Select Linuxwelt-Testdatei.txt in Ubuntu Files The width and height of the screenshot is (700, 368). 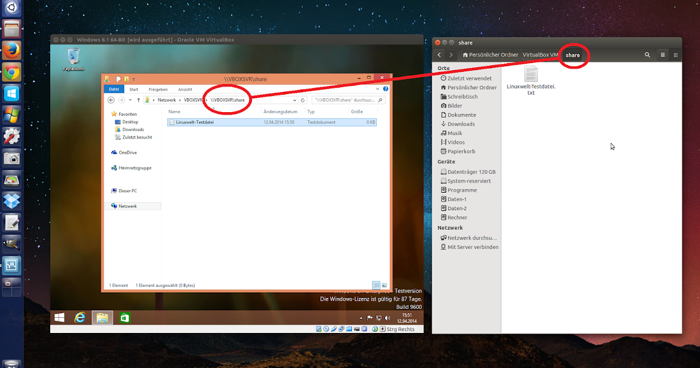tap(531, 81)
